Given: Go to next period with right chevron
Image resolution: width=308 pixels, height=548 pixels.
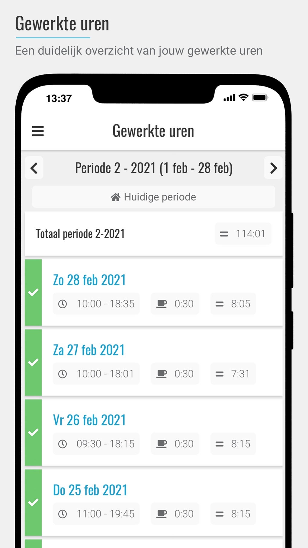Looking at the screenshot, I should pos(273,168).
